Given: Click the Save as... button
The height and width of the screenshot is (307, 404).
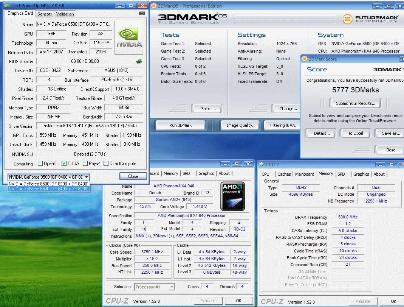Looking at the screenshot, I should (391, 133).
